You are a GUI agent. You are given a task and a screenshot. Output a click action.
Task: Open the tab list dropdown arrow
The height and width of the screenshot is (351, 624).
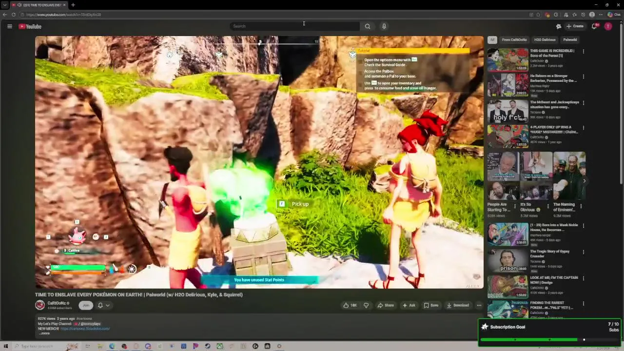pyautogui.click(x=5, y=5)
